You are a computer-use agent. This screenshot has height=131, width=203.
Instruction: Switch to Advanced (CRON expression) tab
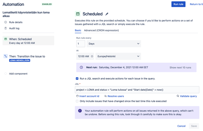[x=101, y=30]
